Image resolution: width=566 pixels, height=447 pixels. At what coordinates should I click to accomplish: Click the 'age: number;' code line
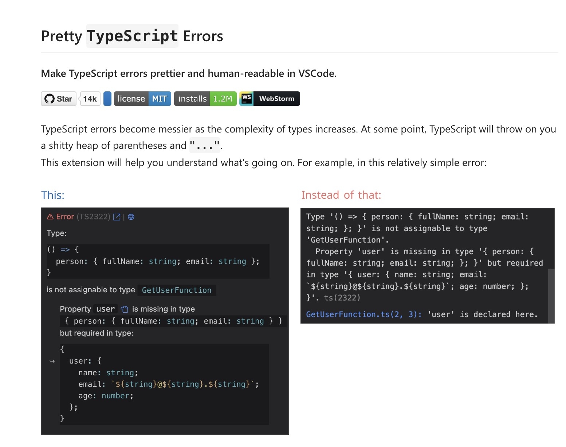(106, 396)
